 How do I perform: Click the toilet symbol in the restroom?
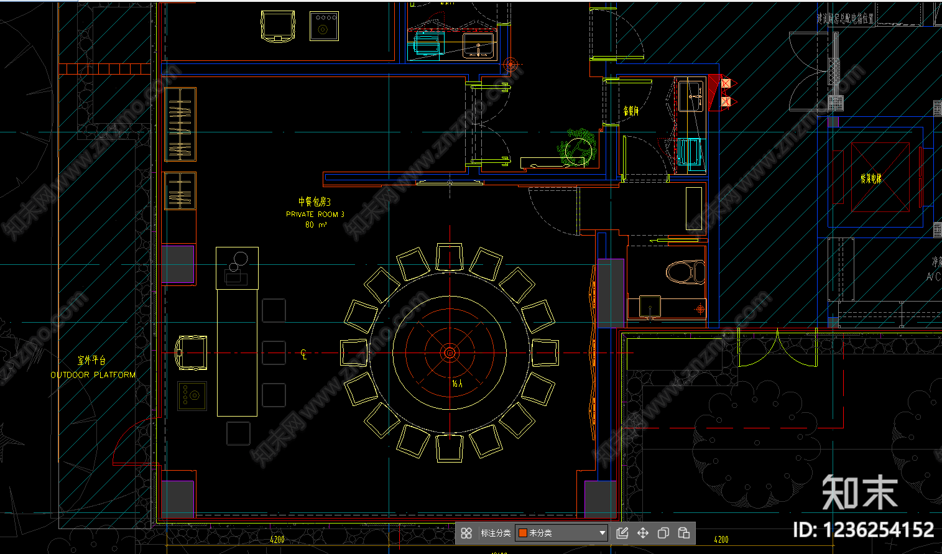click(x=686, y=272)
